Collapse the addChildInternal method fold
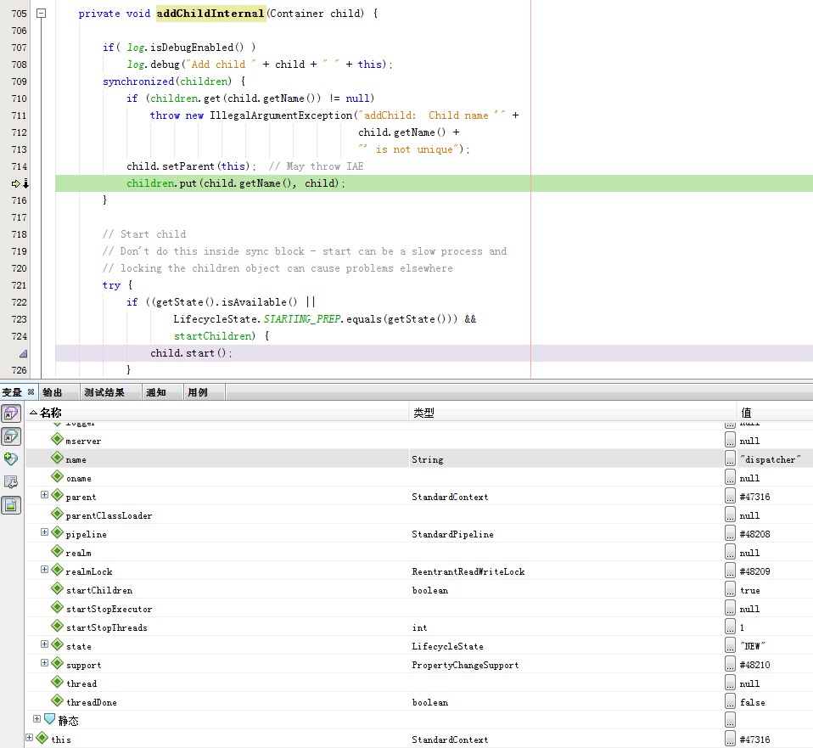Image resolution: width=813 pixels, height=748 pixels. coord(41,14)
